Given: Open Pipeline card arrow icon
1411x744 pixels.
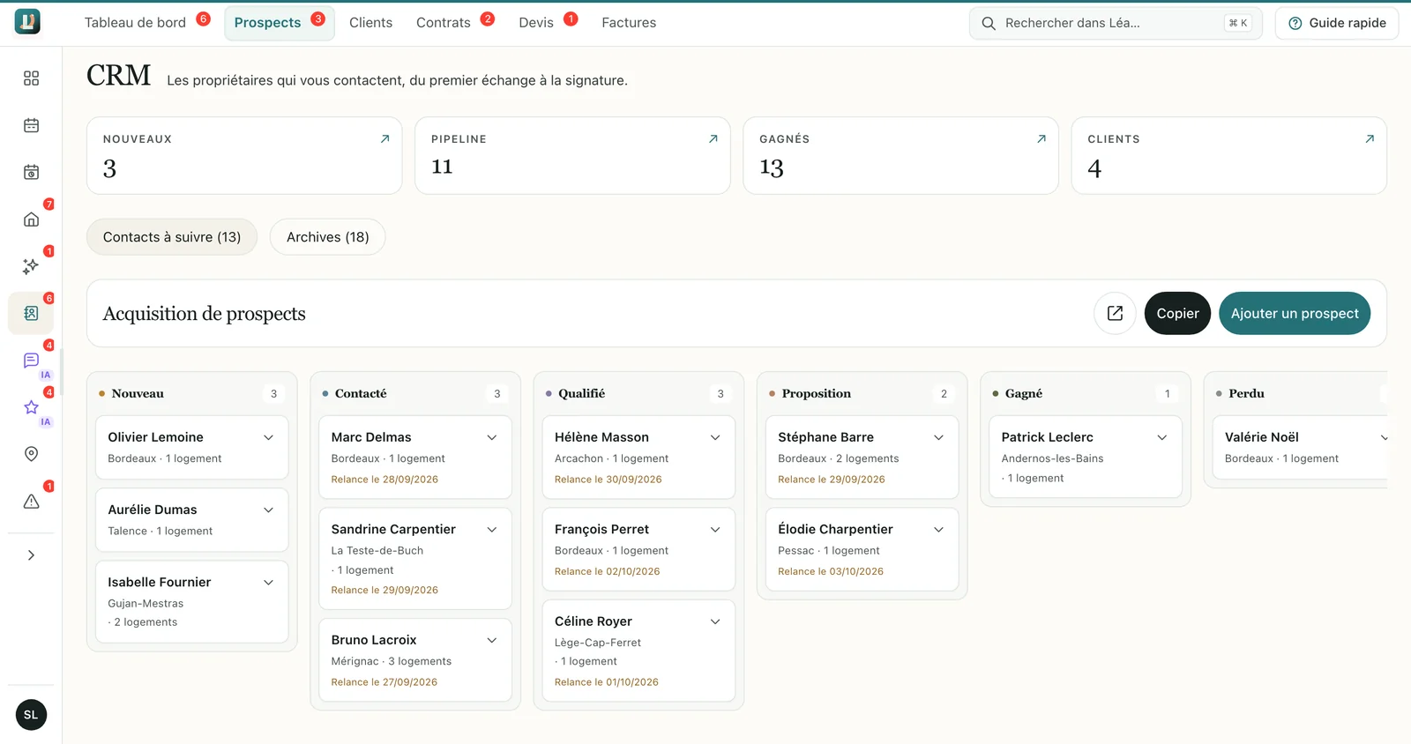Looking at the screenshot, I should click(x=713, y=139).
